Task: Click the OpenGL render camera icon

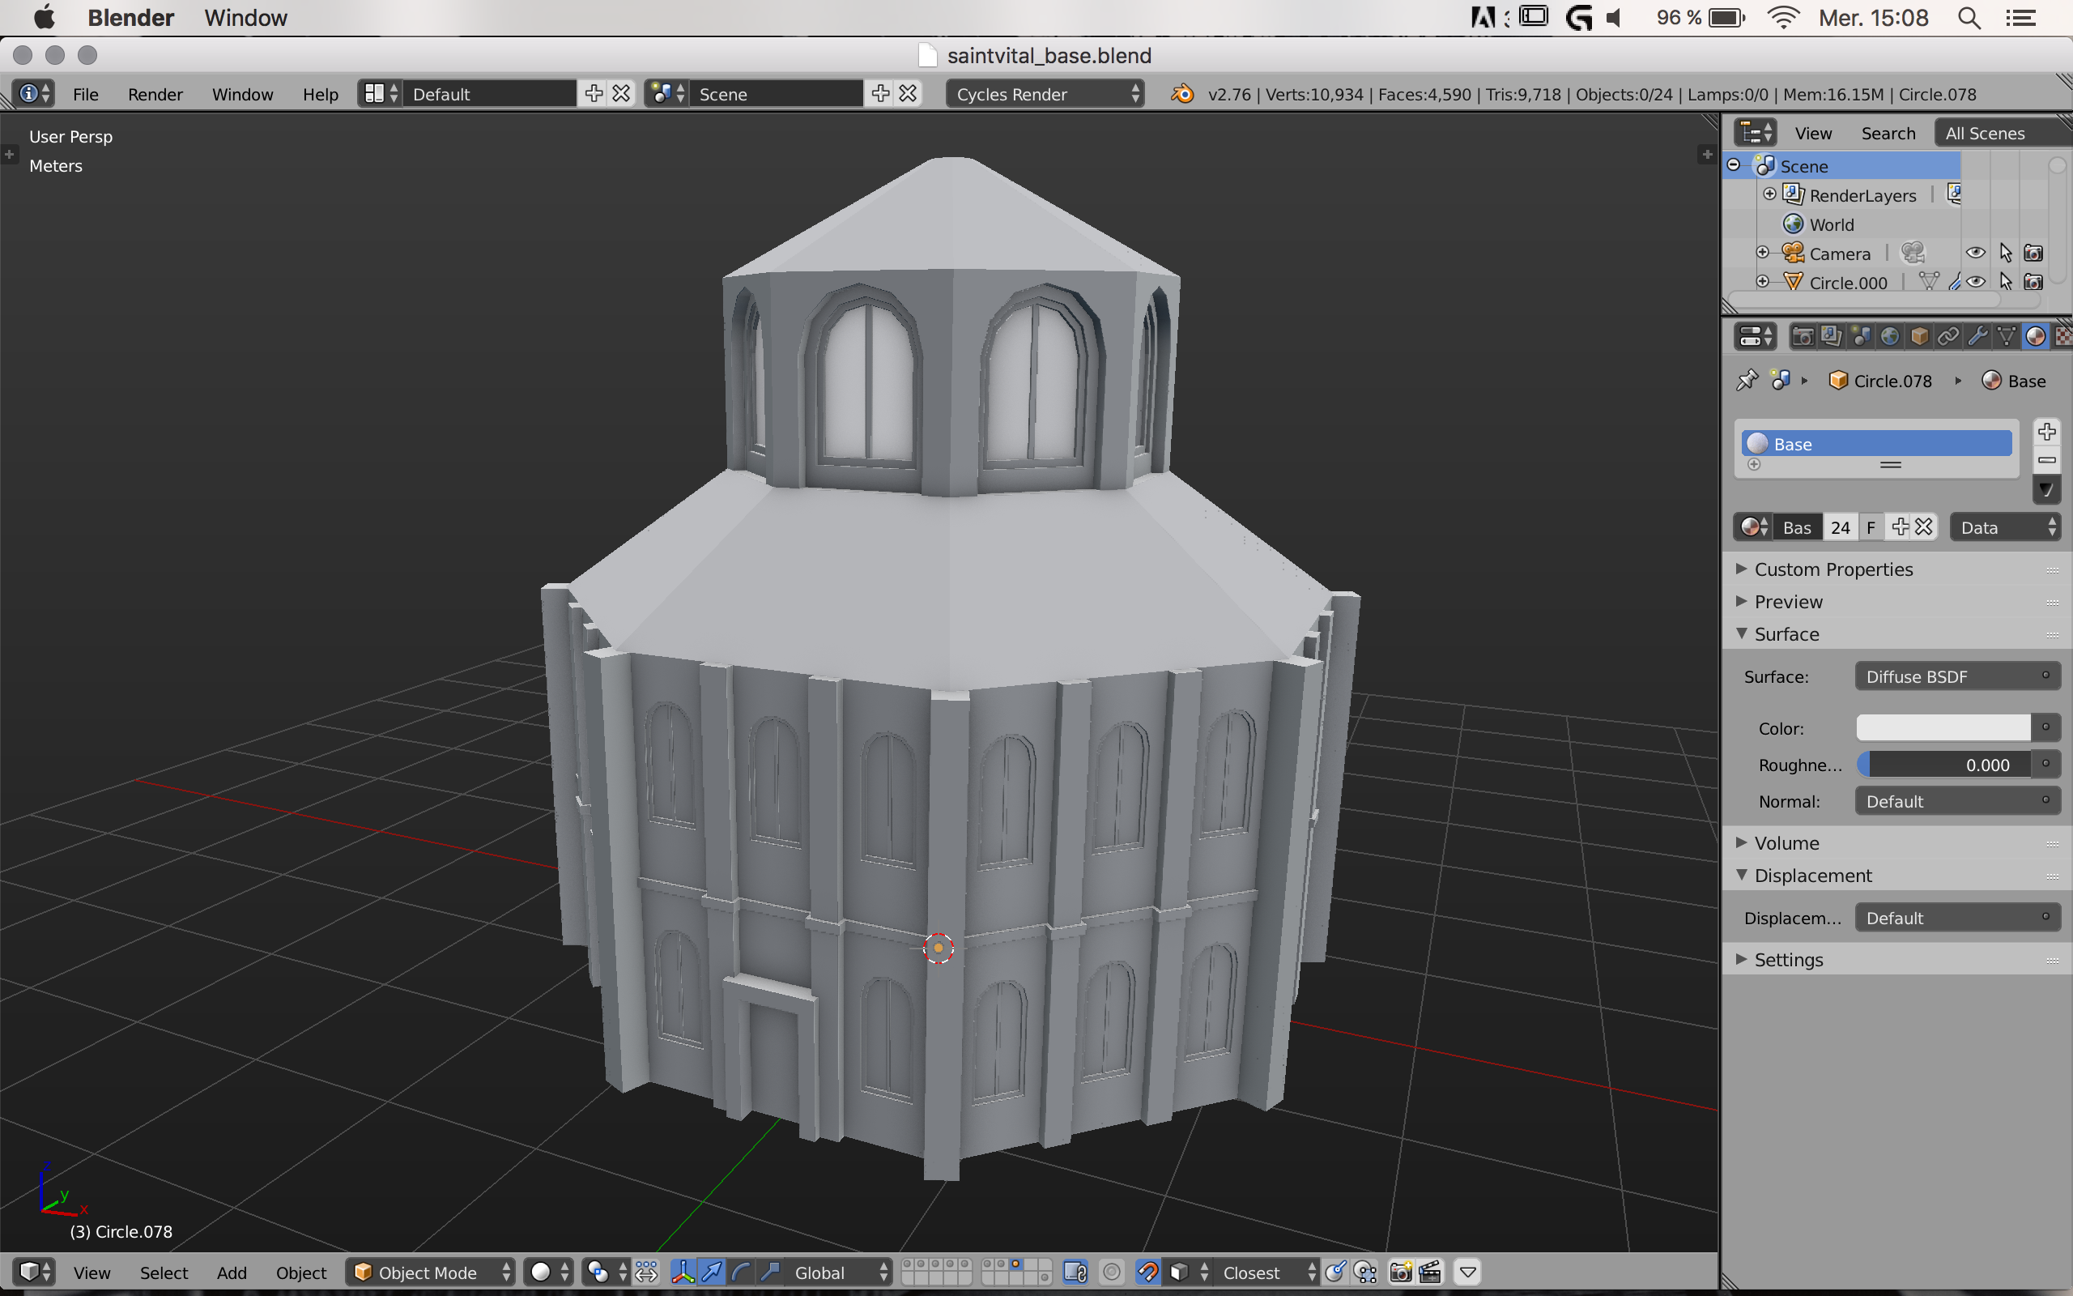Action: [x=1401, y=1272]
